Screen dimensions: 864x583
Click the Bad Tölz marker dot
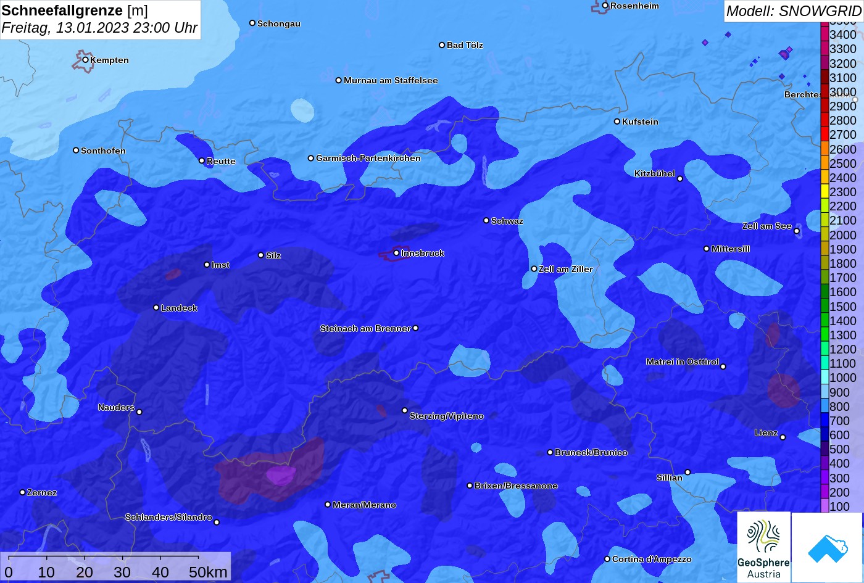point(442,45)
